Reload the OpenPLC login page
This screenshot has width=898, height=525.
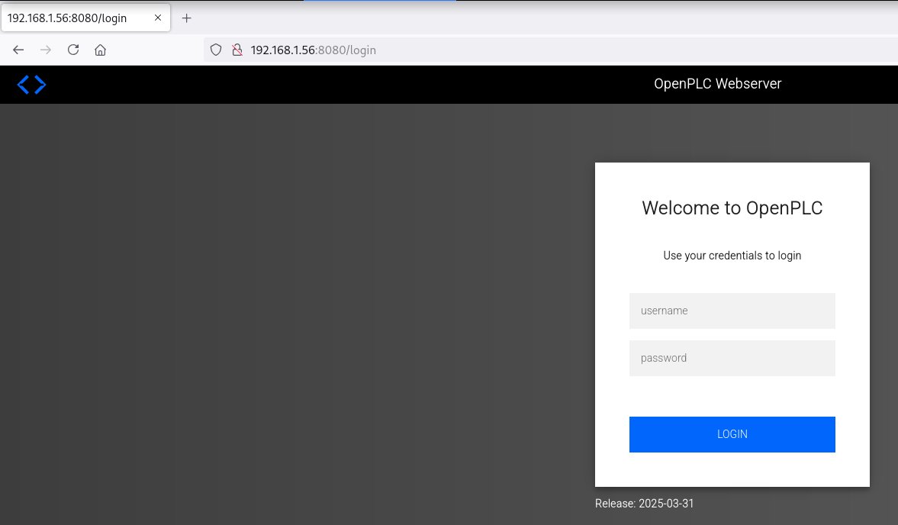(x=73, y=50)
